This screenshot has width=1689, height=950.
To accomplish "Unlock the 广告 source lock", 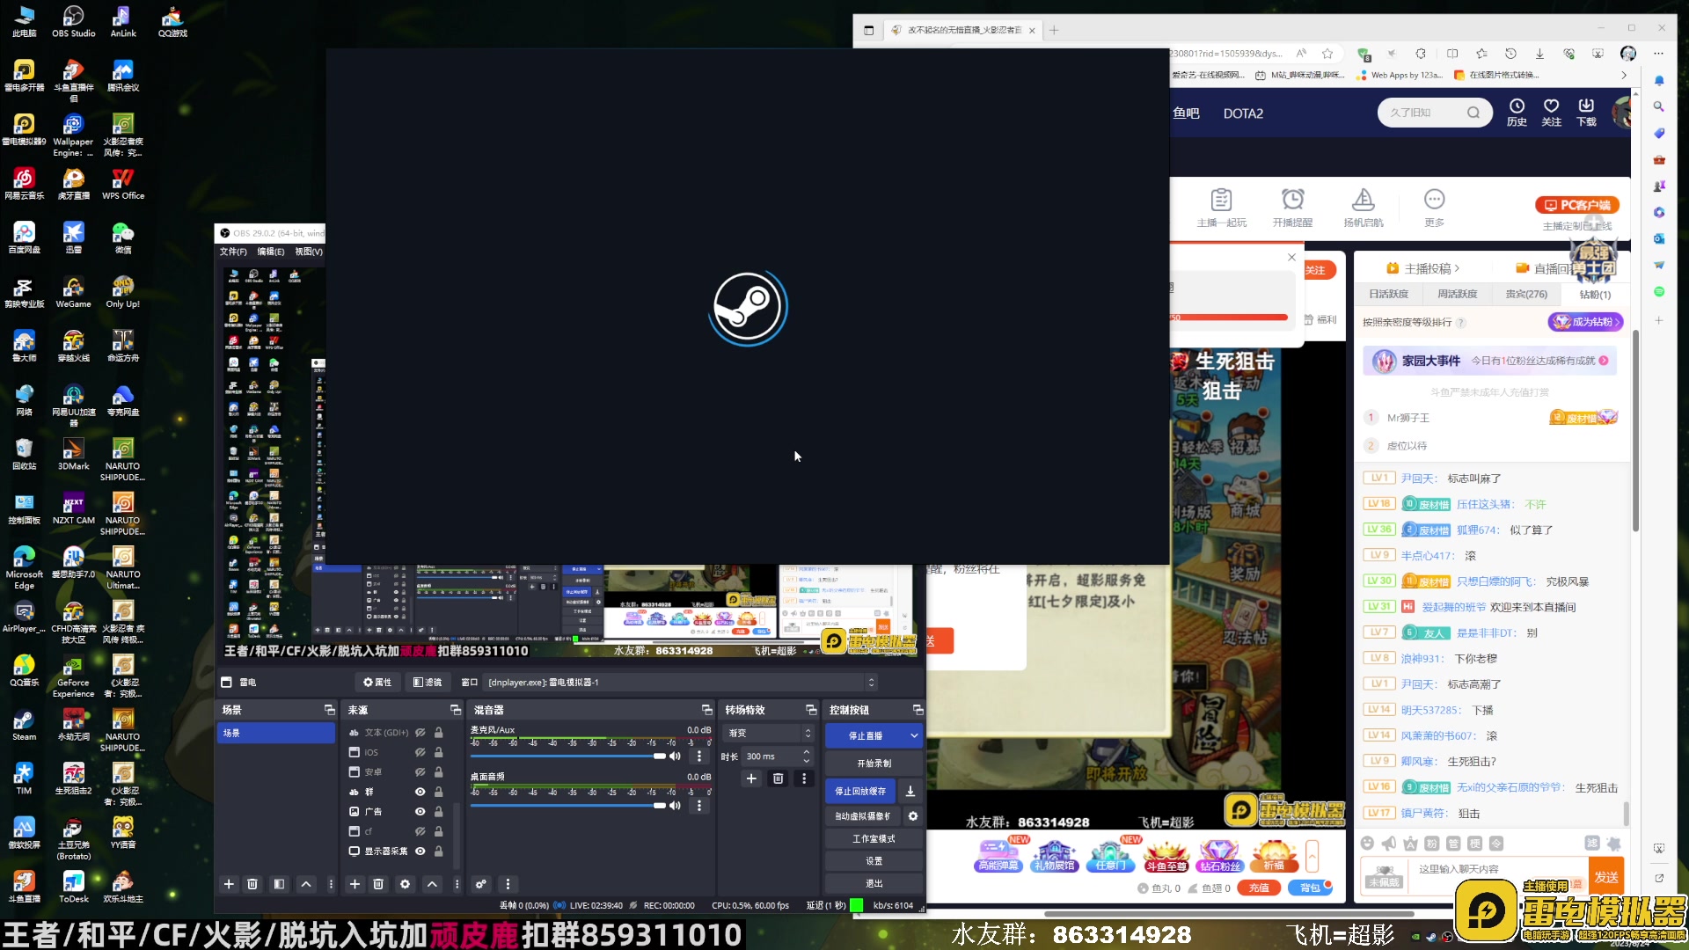I will (438, 812).
